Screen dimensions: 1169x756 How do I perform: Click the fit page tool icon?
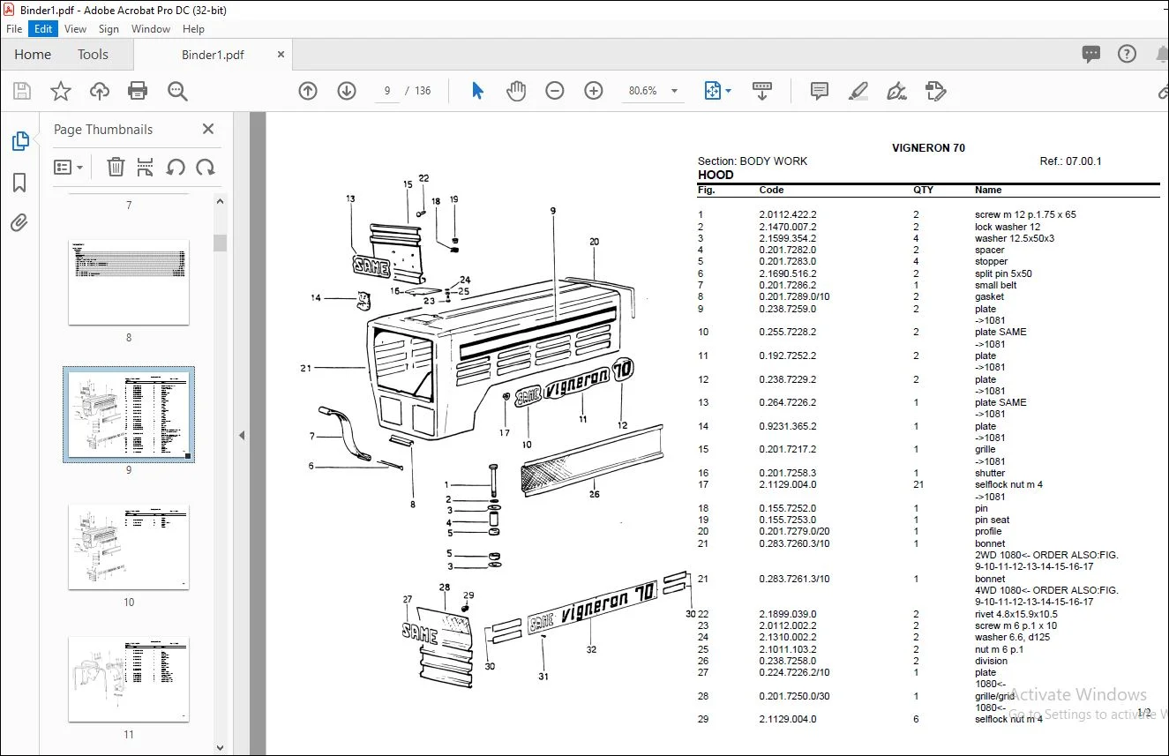pyautogui.click(x=712, y=91)
